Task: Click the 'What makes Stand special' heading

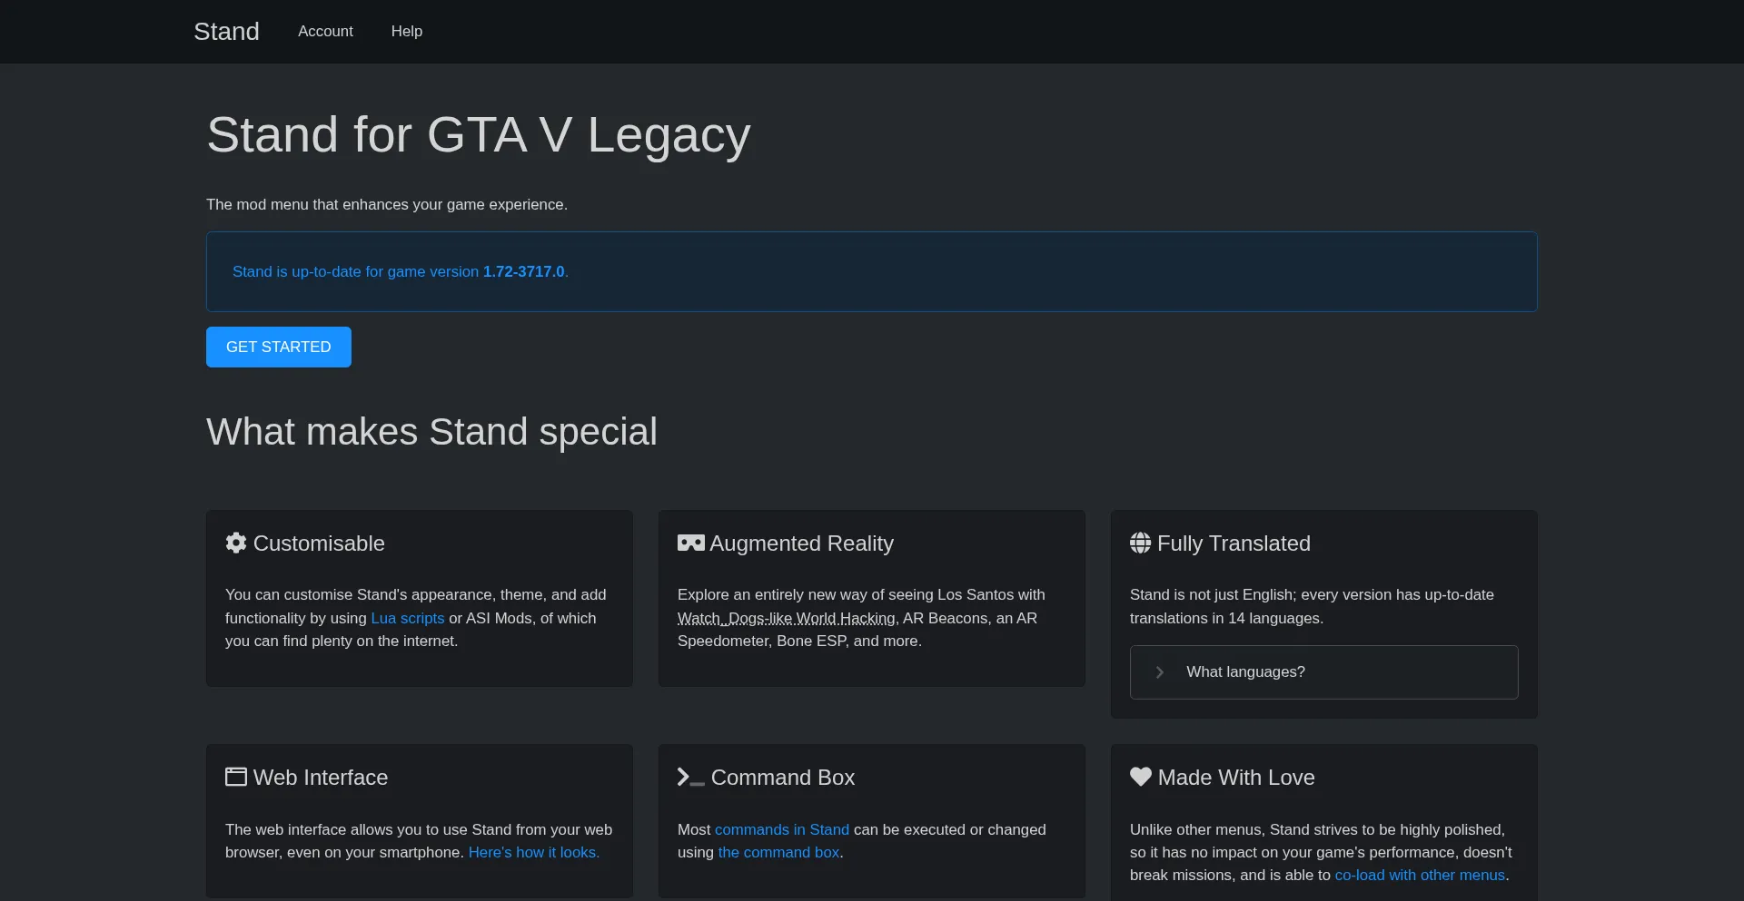Action: click(431, 432)
